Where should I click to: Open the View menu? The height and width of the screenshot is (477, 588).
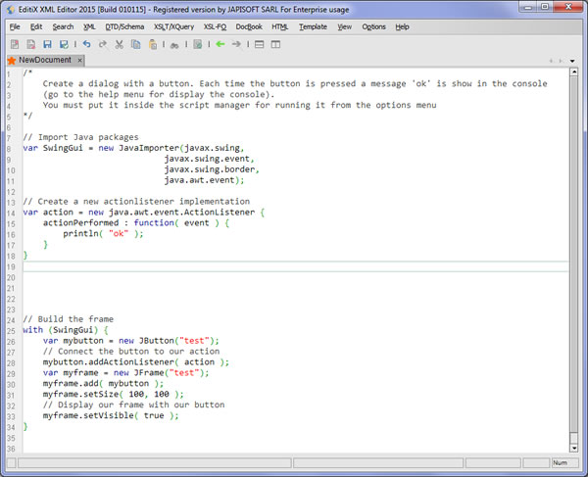344,27
